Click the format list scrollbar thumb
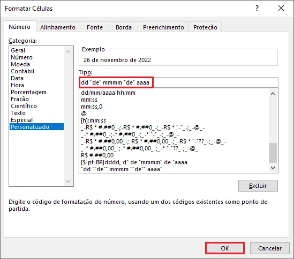 click(x=273, y=153)
